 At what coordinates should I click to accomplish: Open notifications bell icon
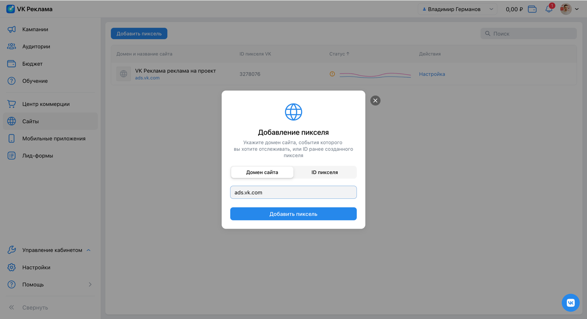pos(549,9)
